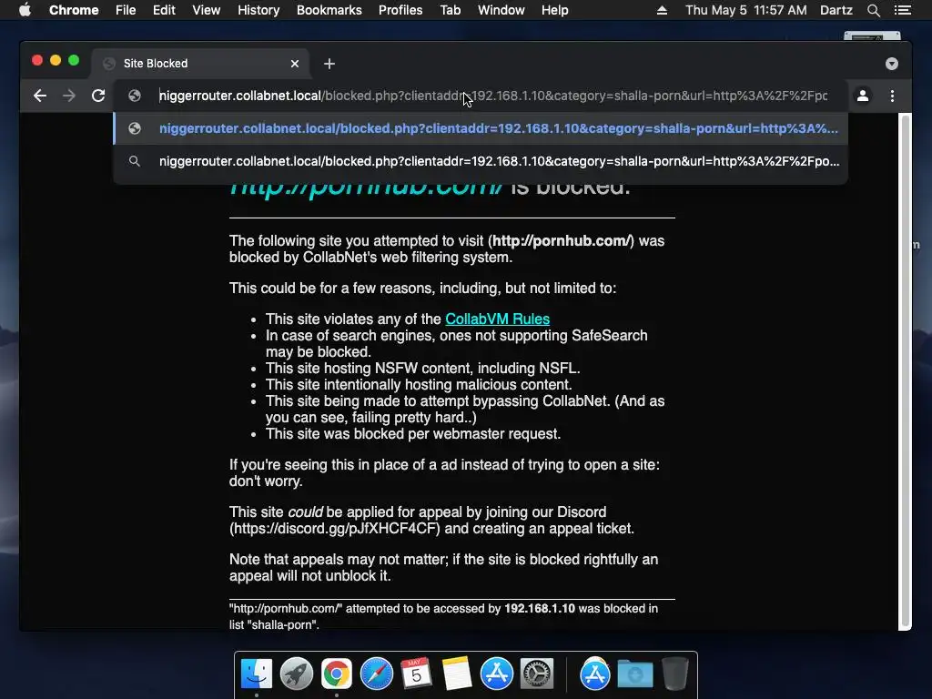The height and width of the screenshot is (699, 932).
Task: Close the Site Blocked tab
Action: (295, 64)
